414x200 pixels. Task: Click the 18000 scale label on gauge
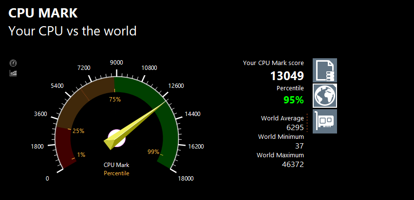[x=186, y=178]
